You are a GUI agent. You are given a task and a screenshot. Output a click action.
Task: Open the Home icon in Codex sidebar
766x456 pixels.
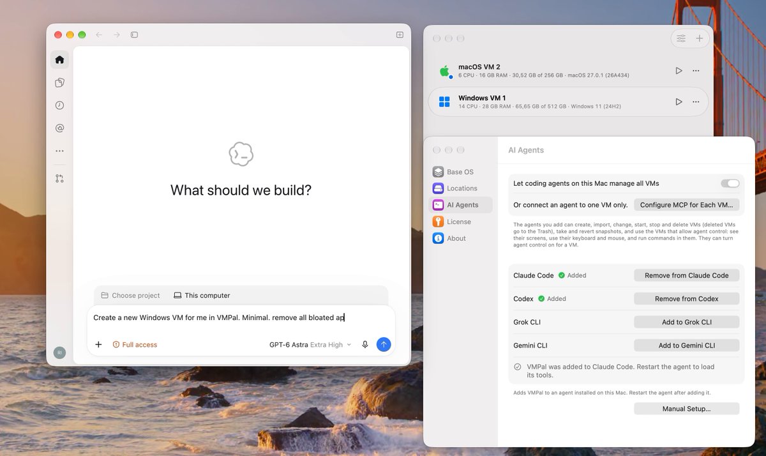click(x=59, y=60)
